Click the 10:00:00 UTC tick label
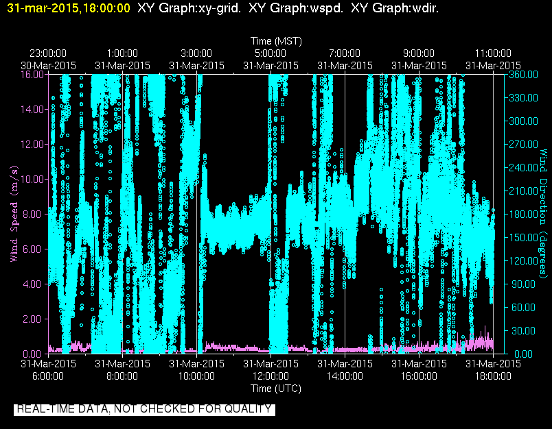 point(196,376)
